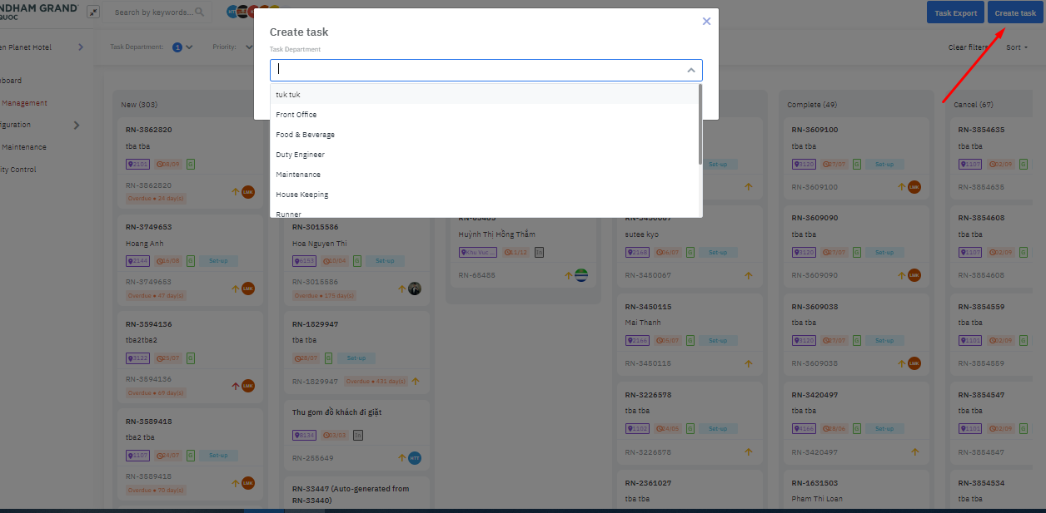This screenshot has width=1046, height=513.
Task: Click LMK avatar on RN-3589418 card
Action: [248, 483]
